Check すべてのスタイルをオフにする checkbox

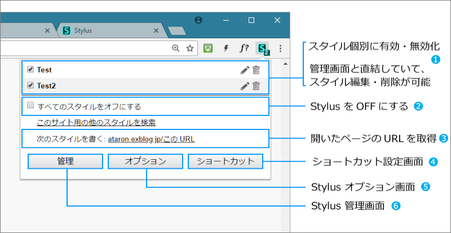30,105
